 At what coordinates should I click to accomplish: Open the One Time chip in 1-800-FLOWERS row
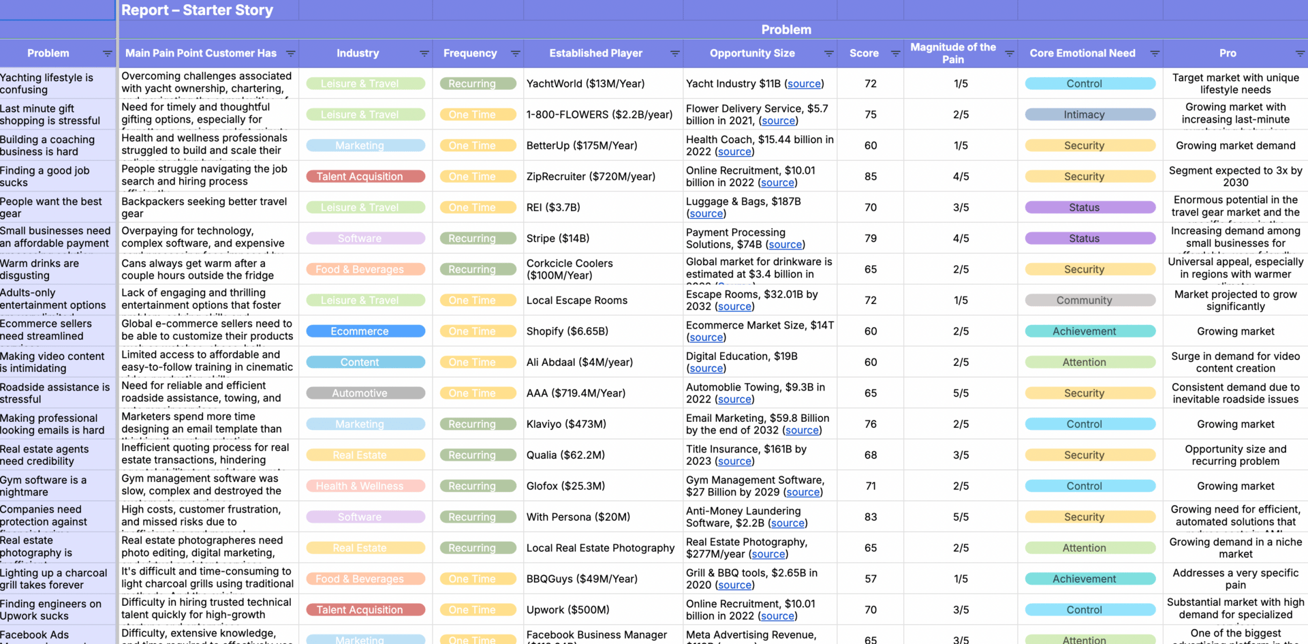point(478,114)
